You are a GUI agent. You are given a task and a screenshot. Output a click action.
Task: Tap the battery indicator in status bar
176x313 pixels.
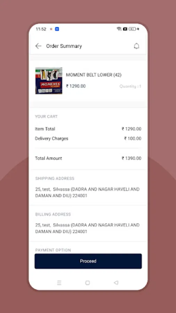(x=132, y=29)
